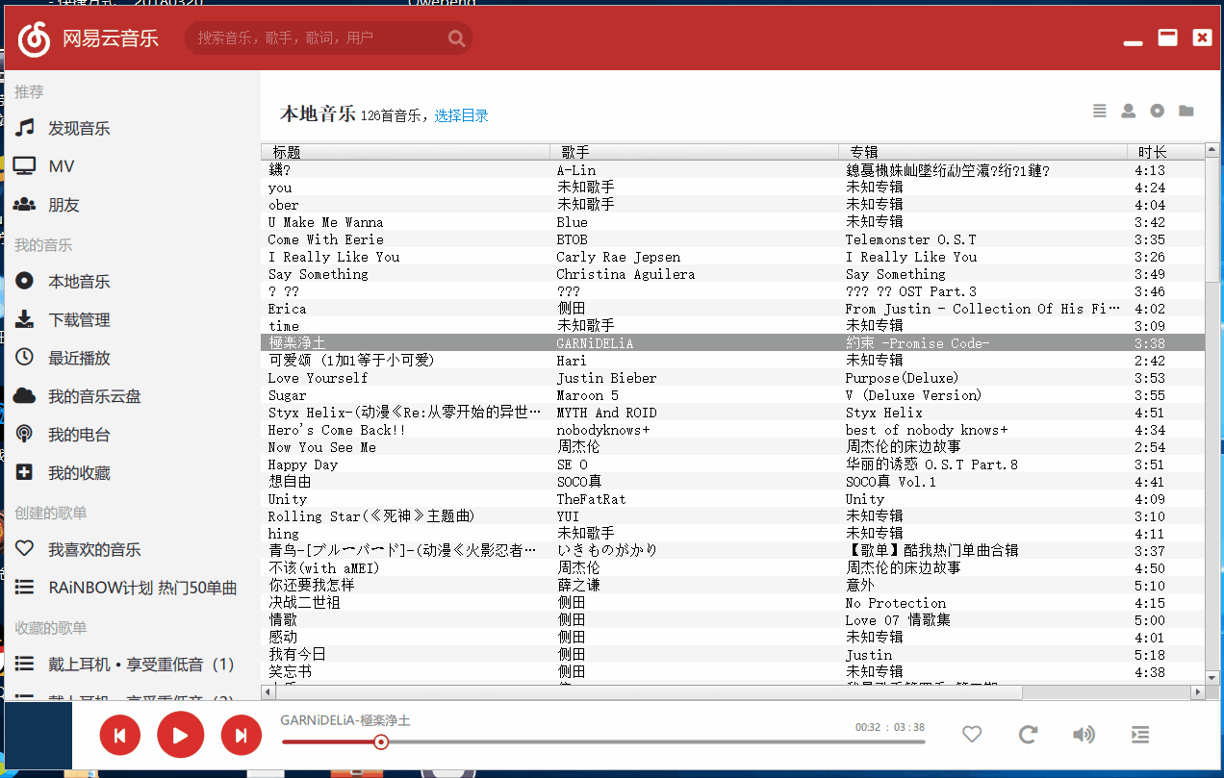Click the volume speaker icon
The width and height of the screenshot is (1224, 778).
1084,735
